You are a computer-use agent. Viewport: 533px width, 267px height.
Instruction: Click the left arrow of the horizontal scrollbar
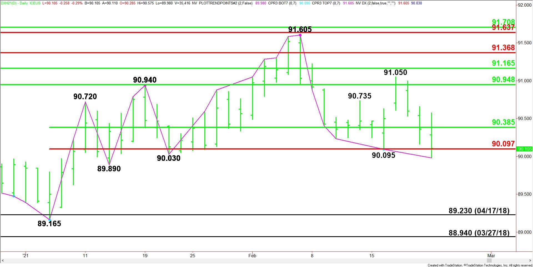(3, 261)
